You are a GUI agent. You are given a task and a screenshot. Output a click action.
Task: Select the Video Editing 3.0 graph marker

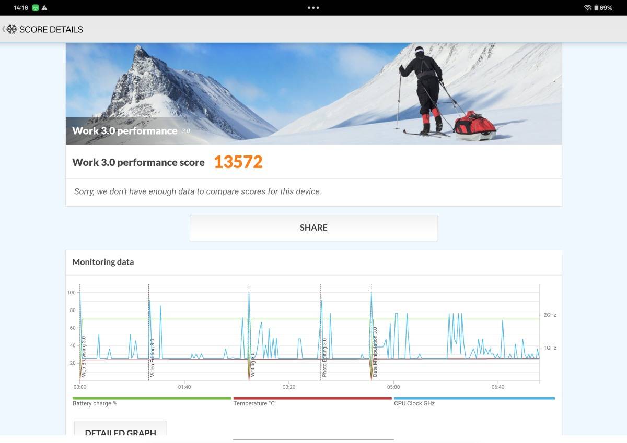tap(152, 358)
